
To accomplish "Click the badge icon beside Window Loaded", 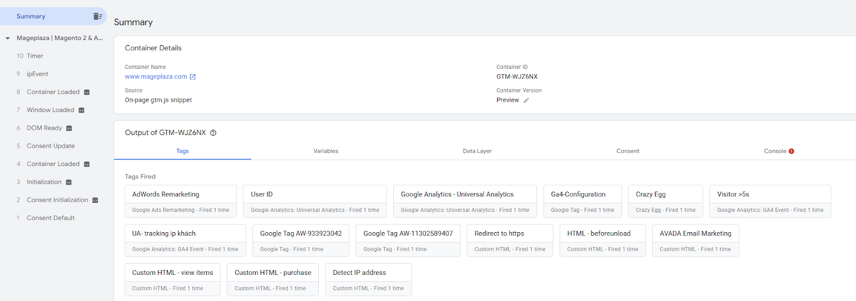I will tap(81, 110).
